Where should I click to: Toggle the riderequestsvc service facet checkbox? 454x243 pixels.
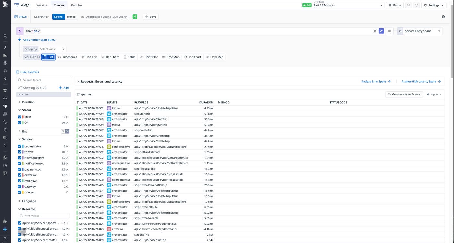pos(20,158)
